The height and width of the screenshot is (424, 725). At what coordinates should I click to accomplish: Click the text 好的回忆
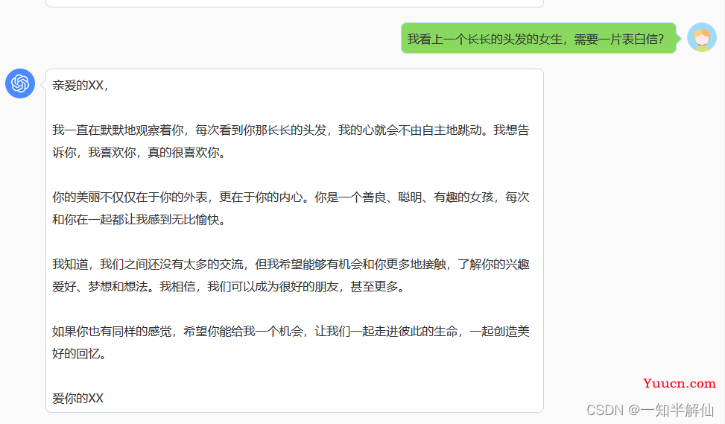79,353
